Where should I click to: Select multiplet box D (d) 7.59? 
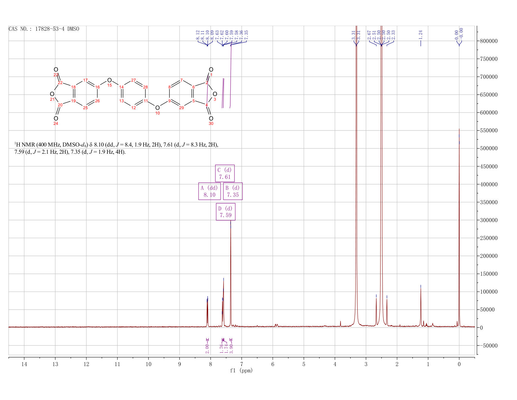(x=226, y=211)
